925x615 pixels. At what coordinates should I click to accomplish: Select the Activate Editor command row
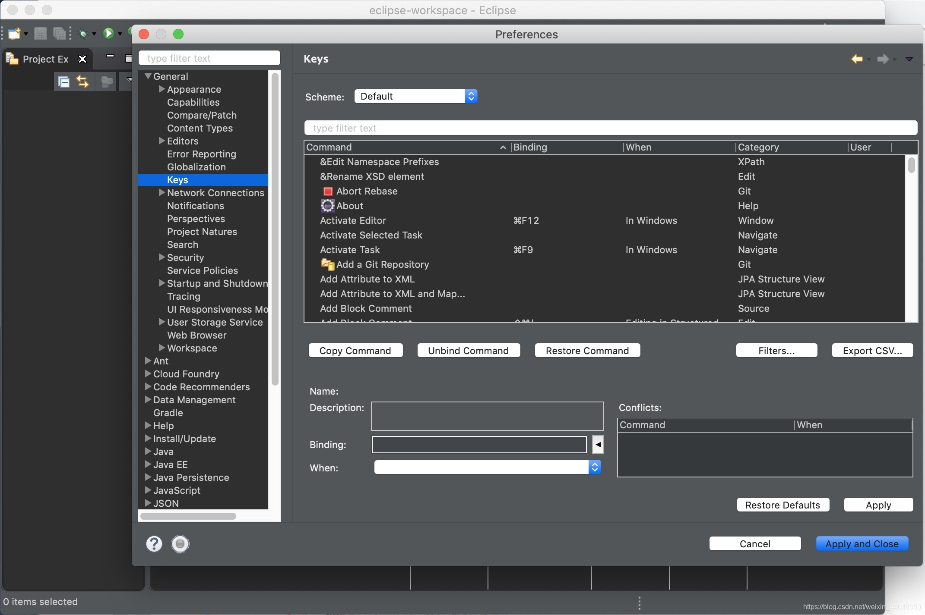604,220
